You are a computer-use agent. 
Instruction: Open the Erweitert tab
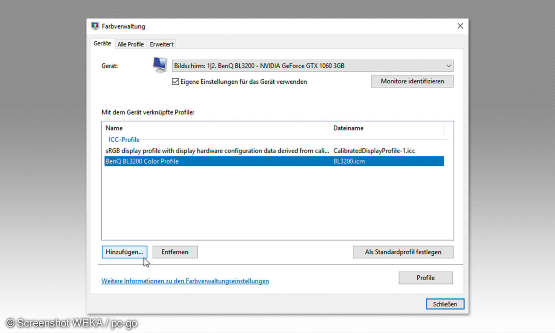[161, 44]
